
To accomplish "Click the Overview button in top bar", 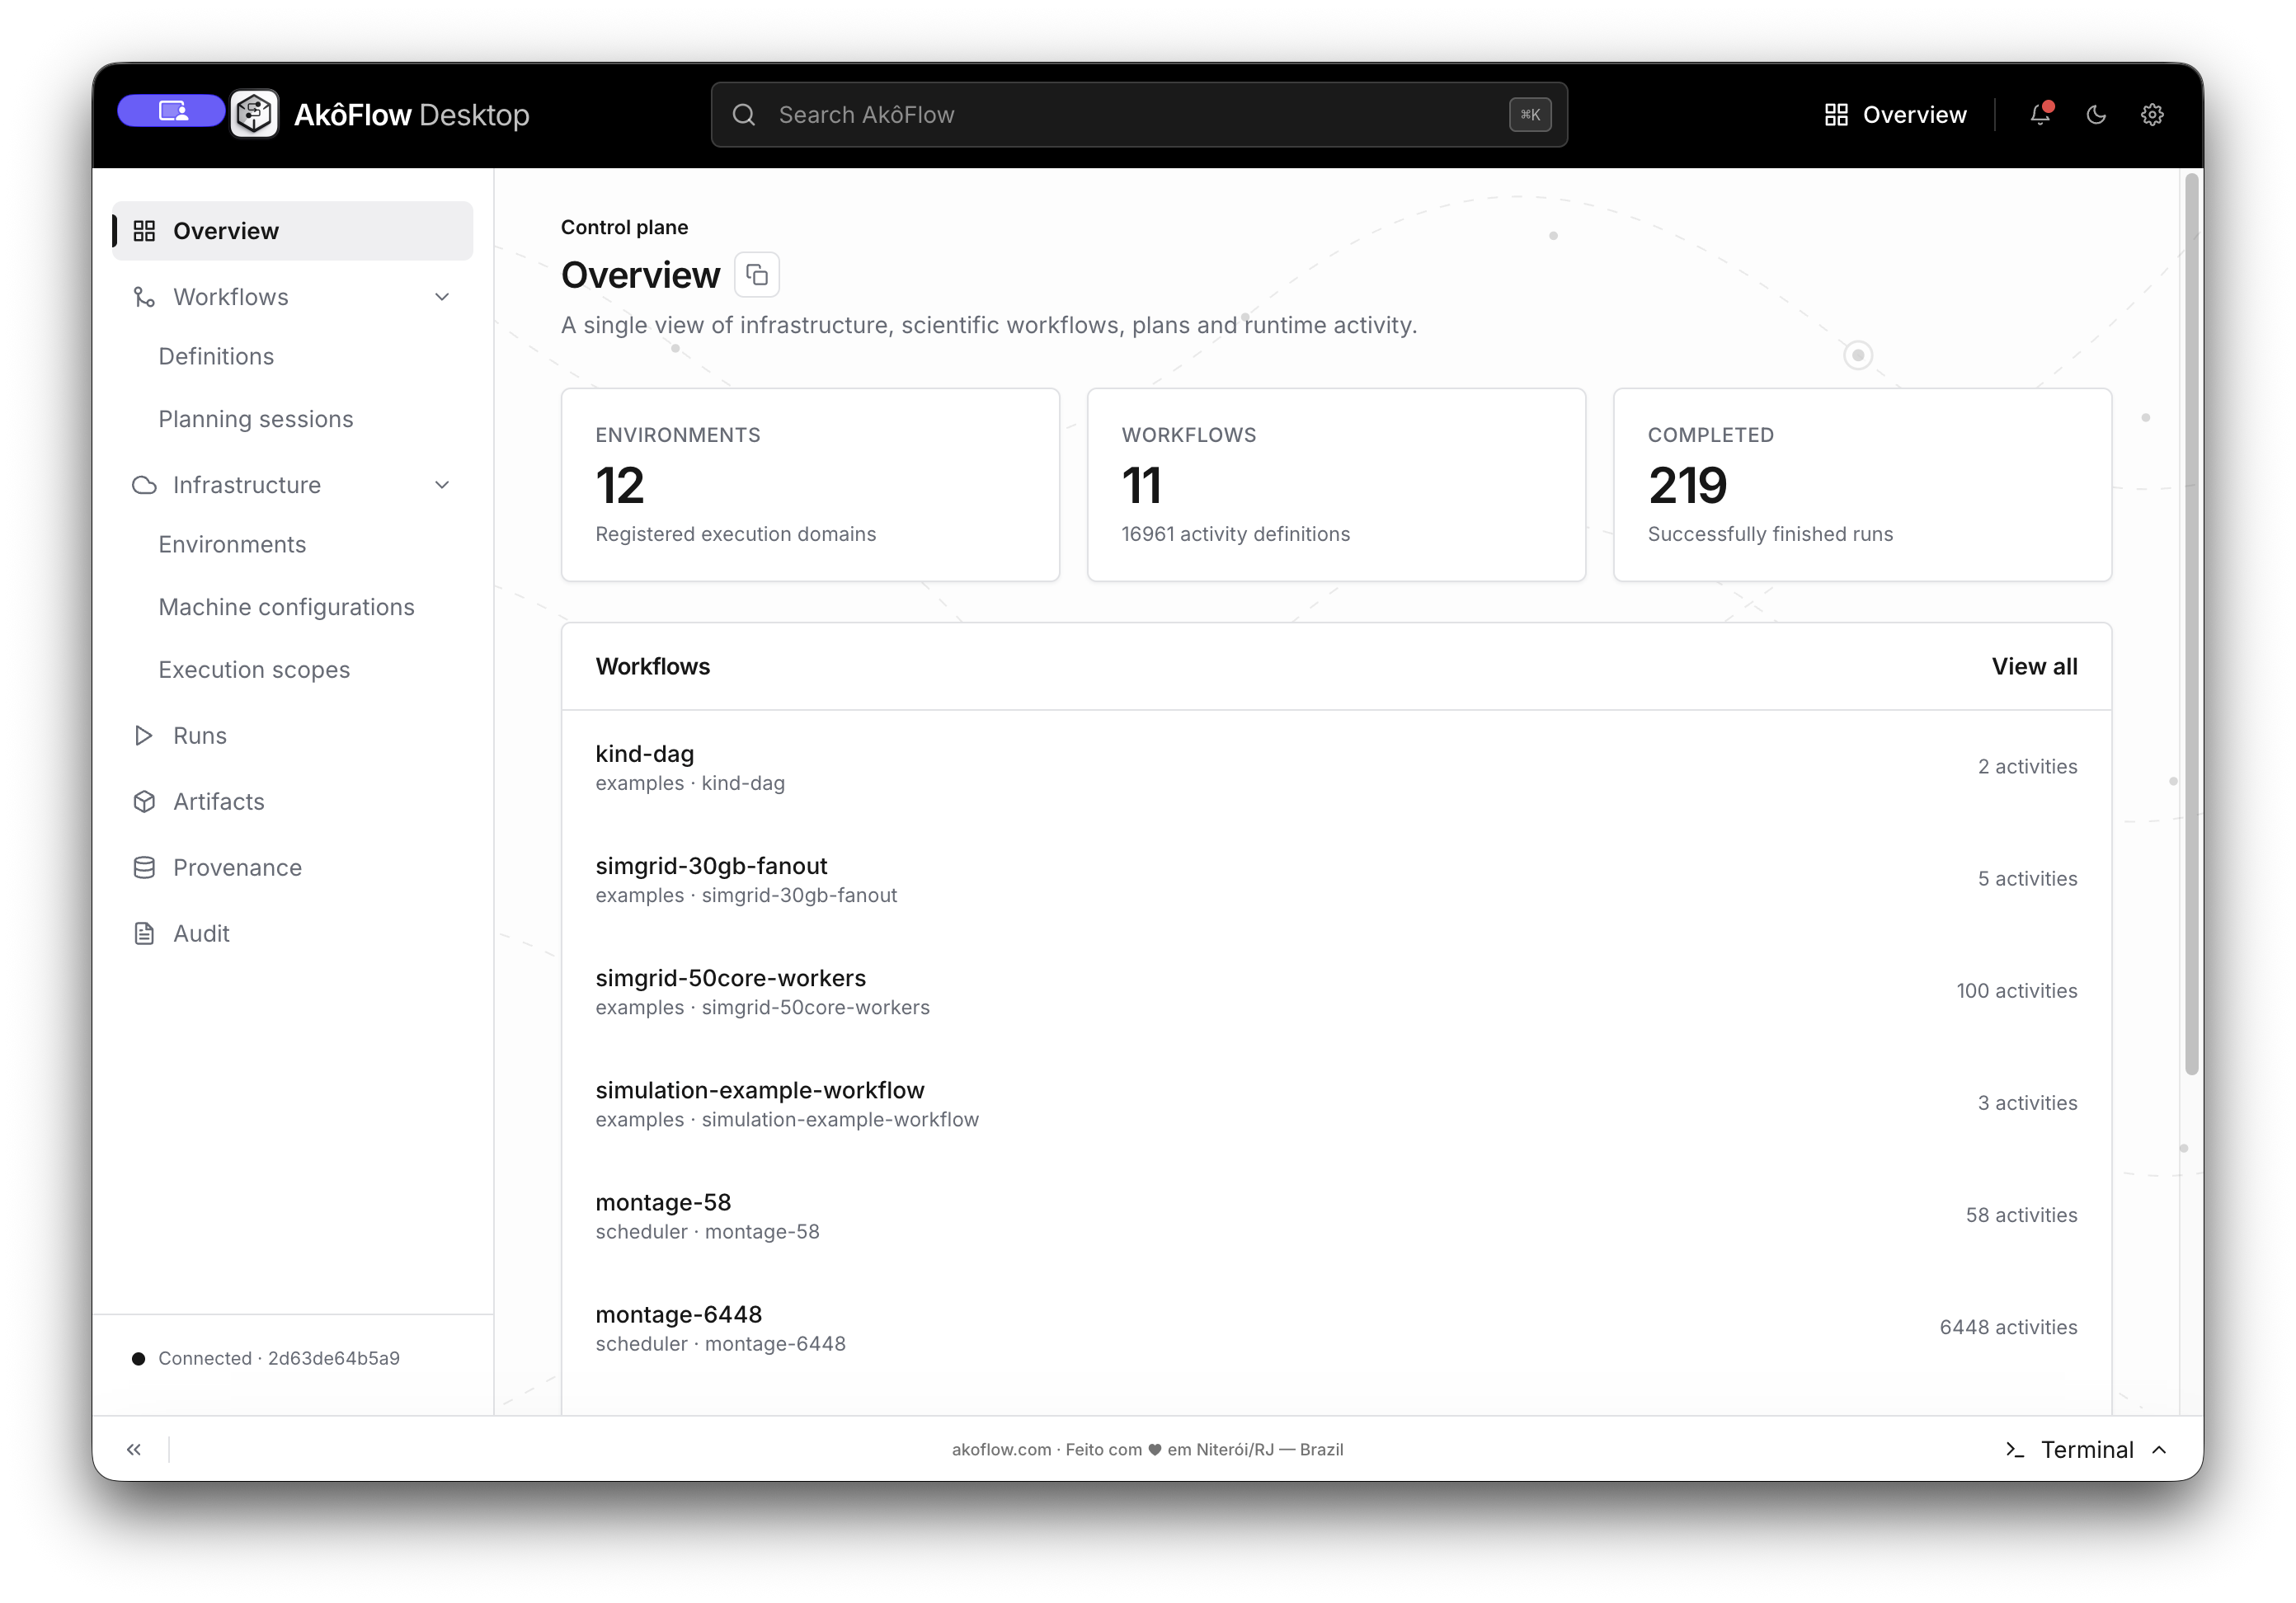I will point(1895,115).
